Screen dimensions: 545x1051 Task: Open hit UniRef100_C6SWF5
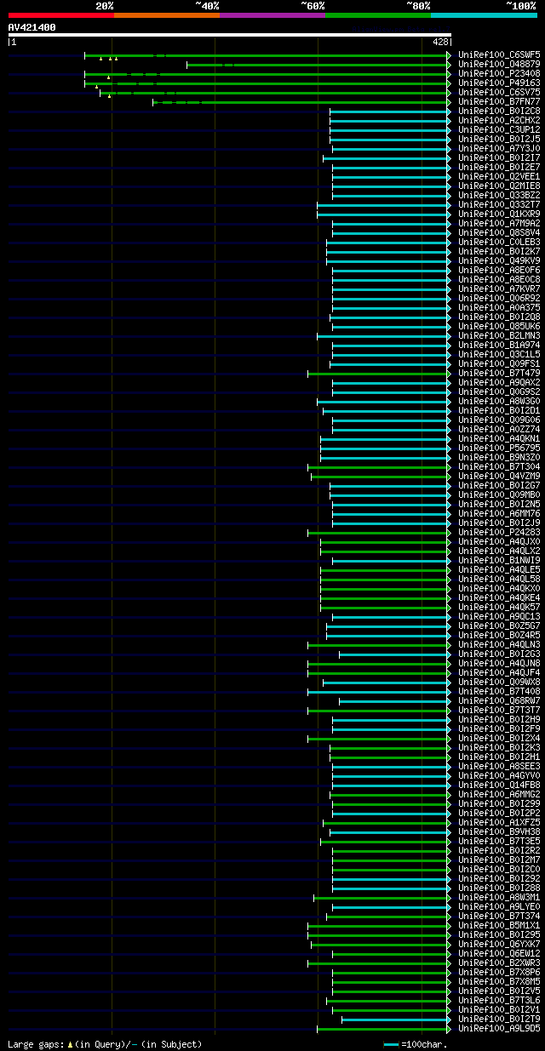499,54
